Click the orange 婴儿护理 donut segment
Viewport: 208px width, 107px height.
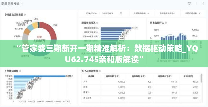pyautogui.click(x=27, y=31)
